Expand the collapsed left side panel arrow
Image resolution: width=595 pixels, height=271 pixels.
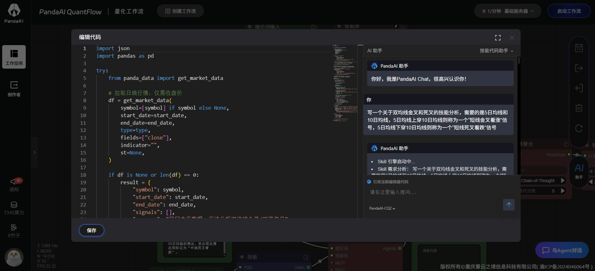(x=35, y=152)
